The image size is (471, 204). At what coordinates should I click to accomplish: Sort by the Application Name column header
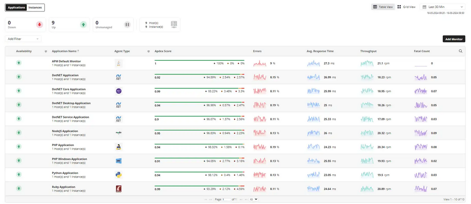pos(65,51)
